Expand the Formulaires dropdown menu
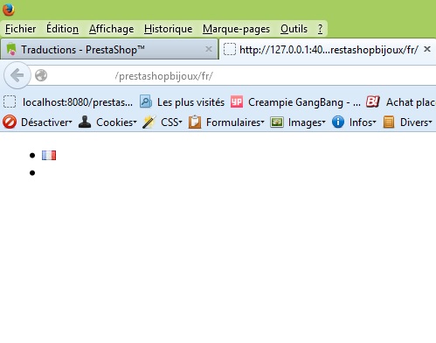The height and width of the screenshot is (343, 436). point(235,122)
